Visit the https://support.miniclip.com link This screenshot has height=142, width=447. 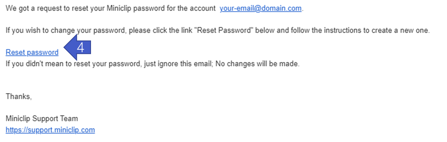coord(50,130)
